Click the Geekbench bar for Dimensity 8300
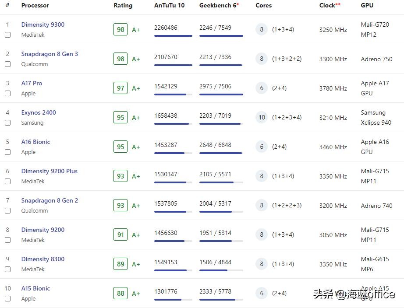404x308 pixels. [x=221, y=270]
